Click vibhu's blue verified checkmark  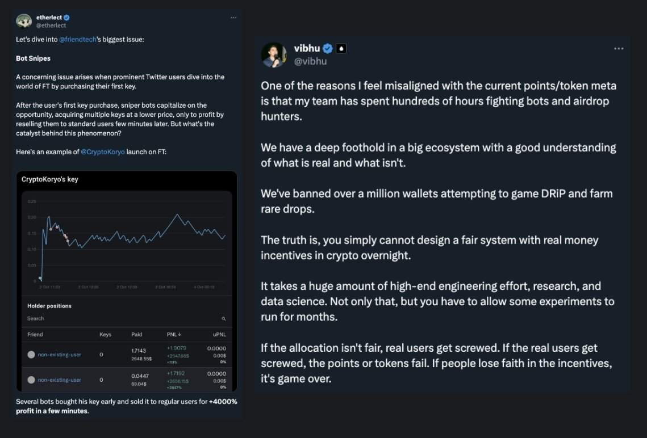328,49
